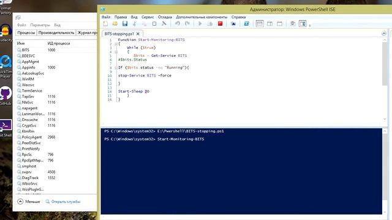
Task: Maximize script pane layout icon
Action: click(279, 24)
